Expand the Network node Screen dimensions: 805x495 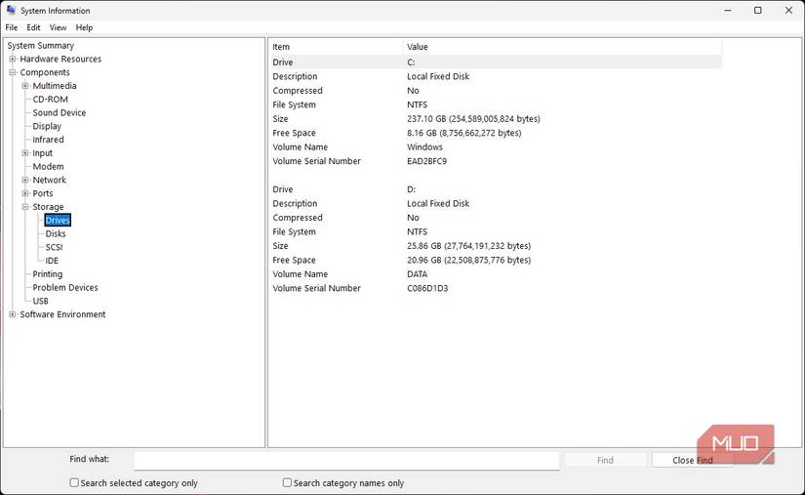(x=25, y=180)
